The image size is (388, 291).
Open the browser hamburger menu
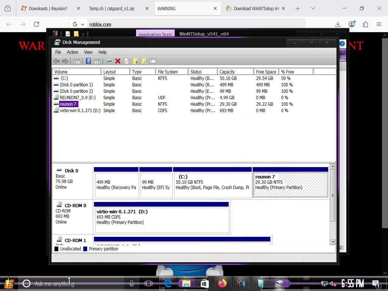click(x=379, y=24)
